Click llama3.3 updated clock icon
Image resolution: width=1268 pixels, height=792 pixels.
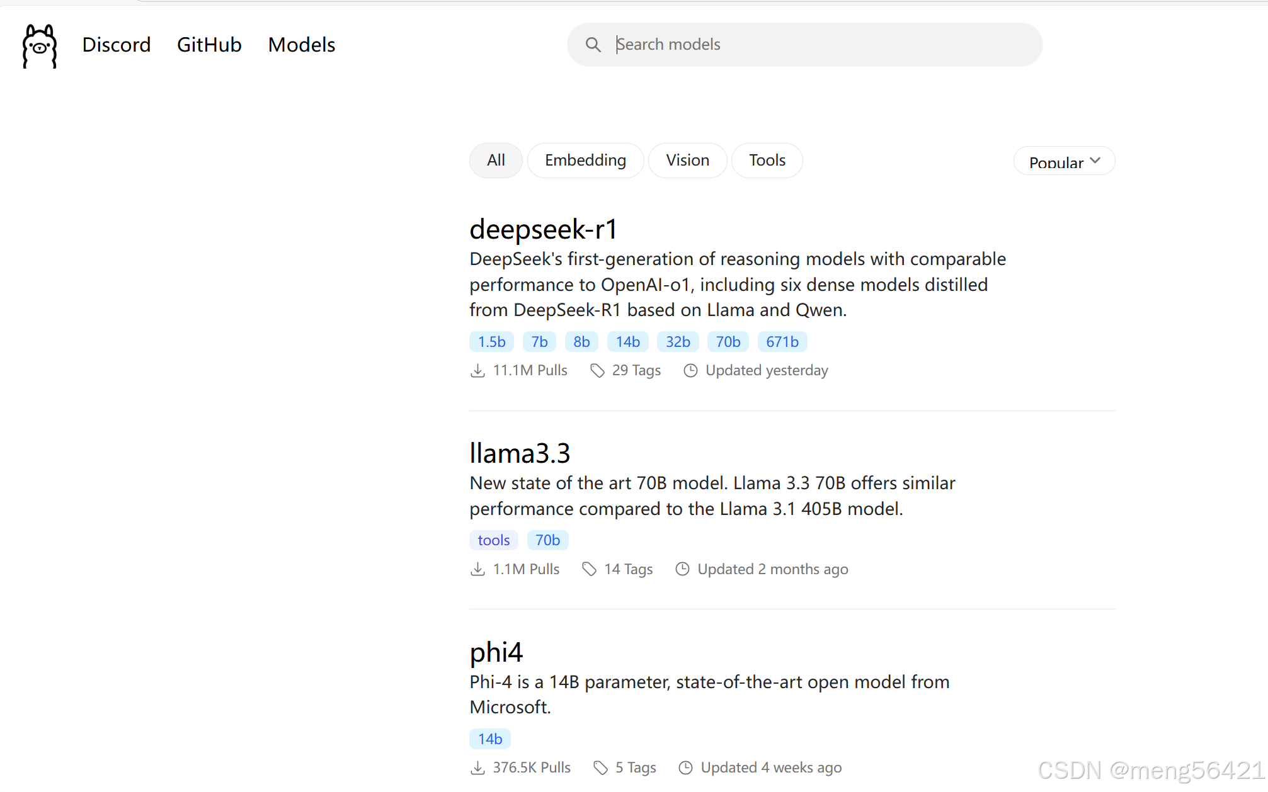click(x=682, y=569)
